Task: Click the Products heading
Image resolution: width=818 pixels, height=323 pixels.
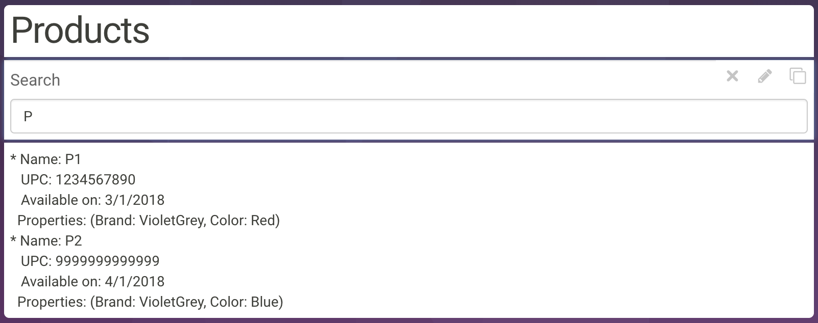Action: [80, 31]
